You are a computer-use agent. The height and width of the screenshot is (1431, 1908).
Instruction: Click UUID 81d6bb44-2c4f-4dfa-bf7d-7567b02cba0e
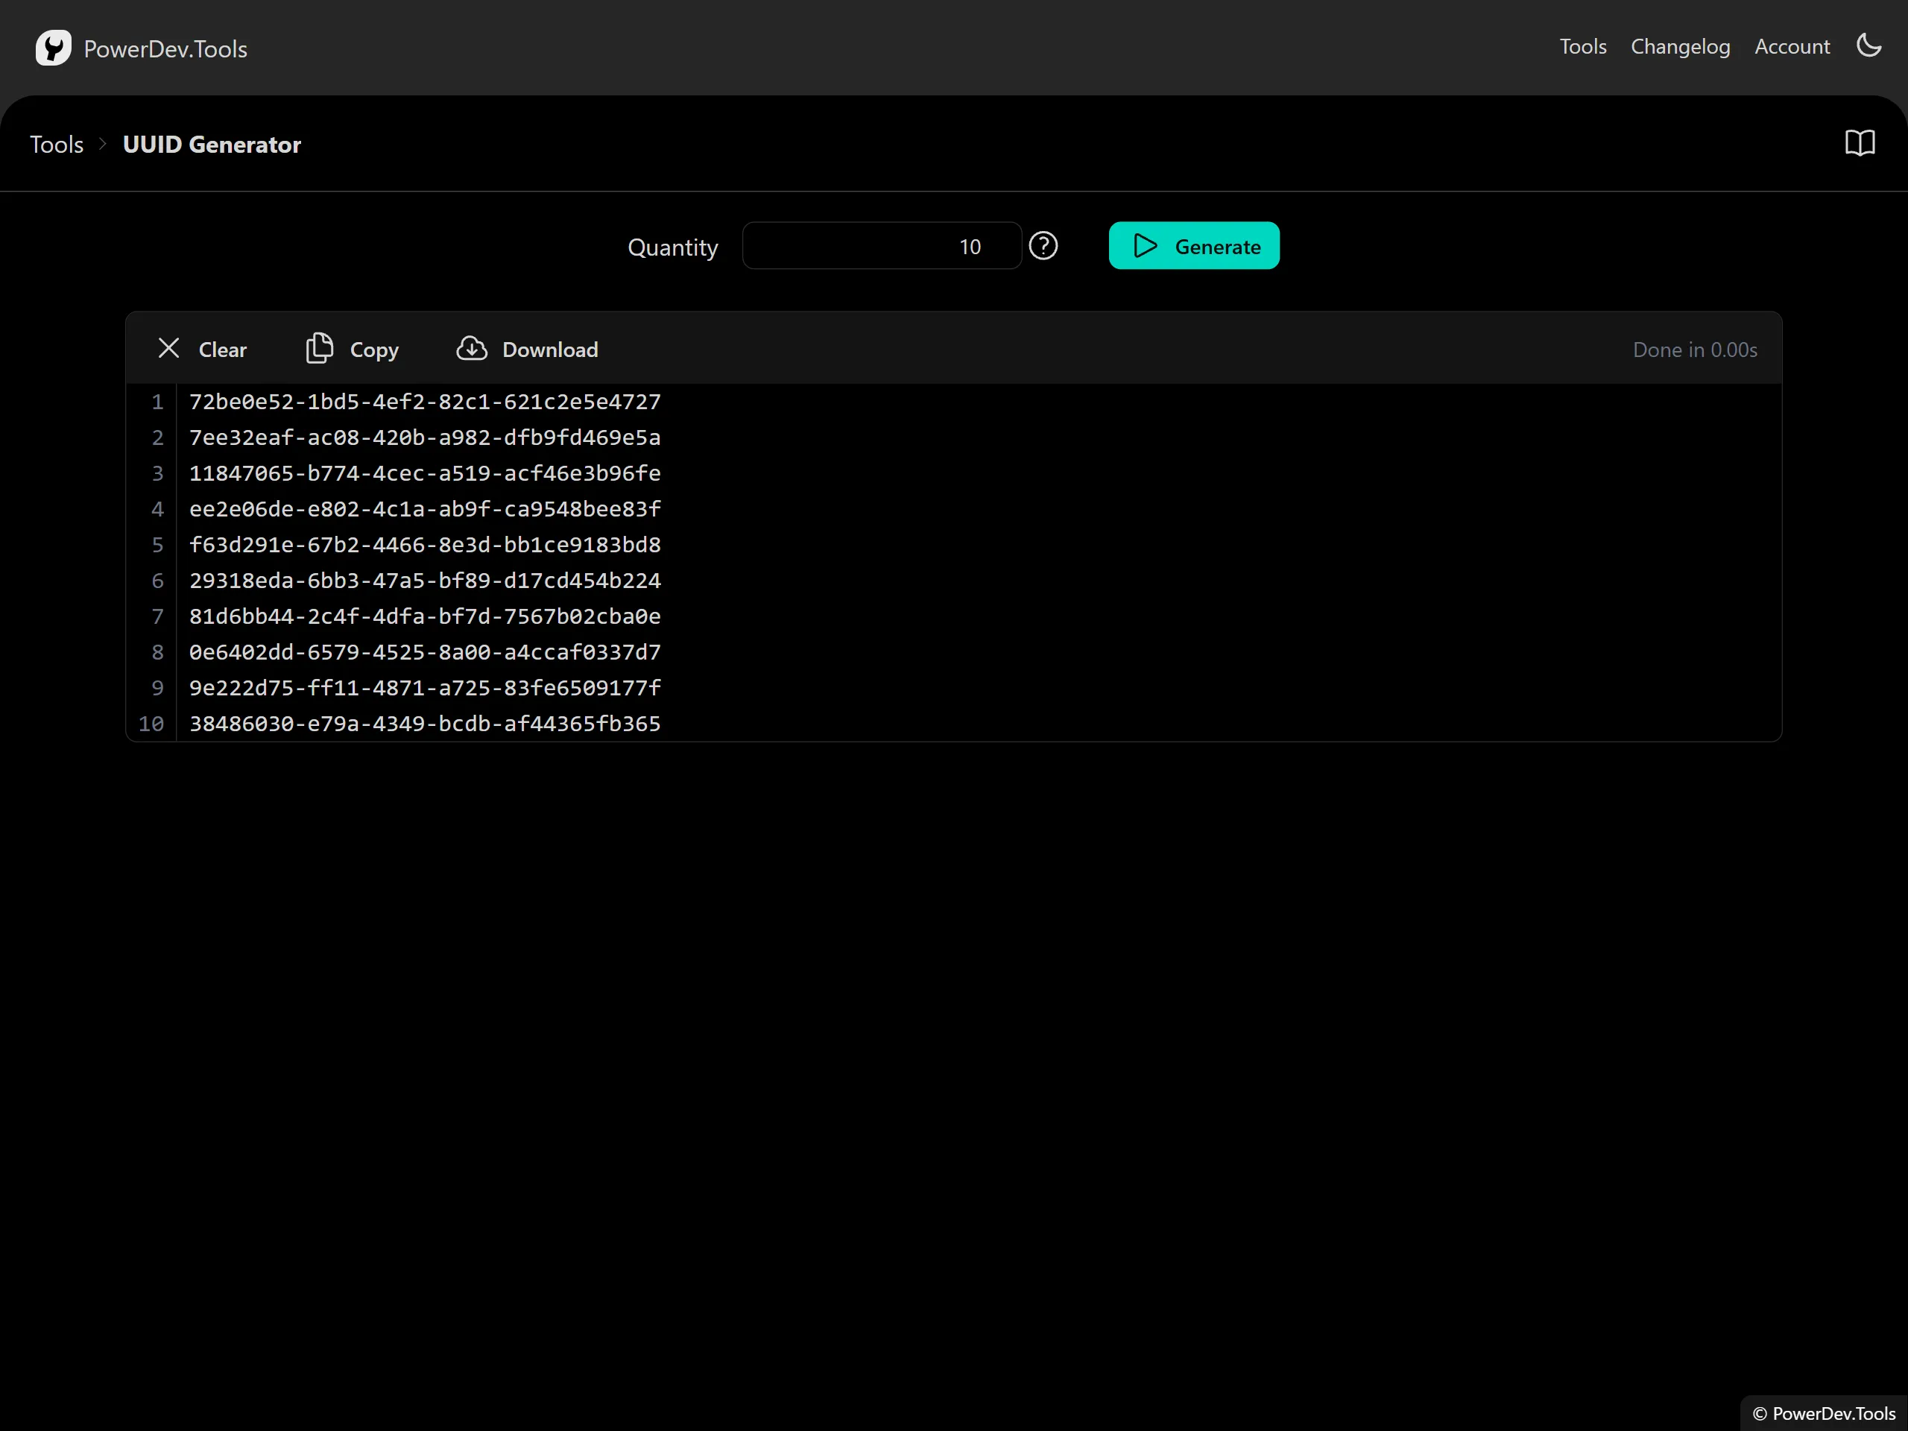tap(426, 616)
